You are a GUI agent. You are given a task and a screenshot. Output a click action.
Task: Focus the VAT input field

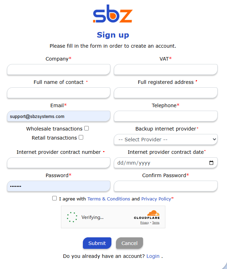pyautogui.click(x=166, y=70)
